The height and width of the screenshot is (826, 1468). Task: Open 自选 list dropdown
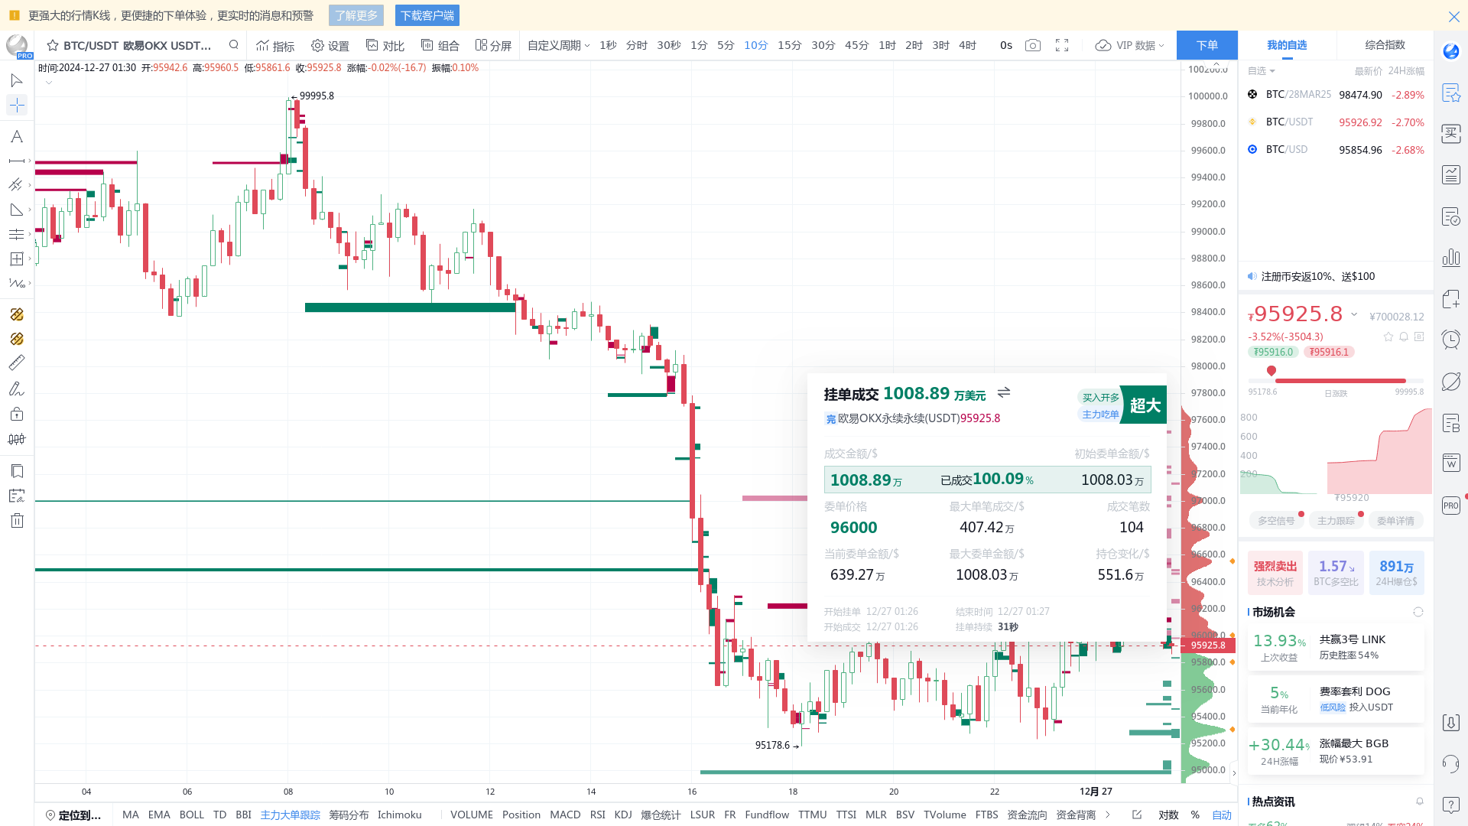pyautogui.click(x=1262, y=70)
